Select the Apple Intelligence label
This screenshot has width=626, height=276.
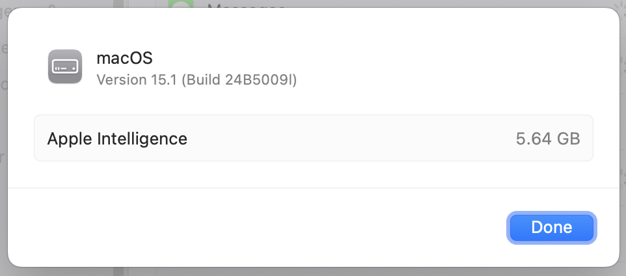tap(117, 138)
